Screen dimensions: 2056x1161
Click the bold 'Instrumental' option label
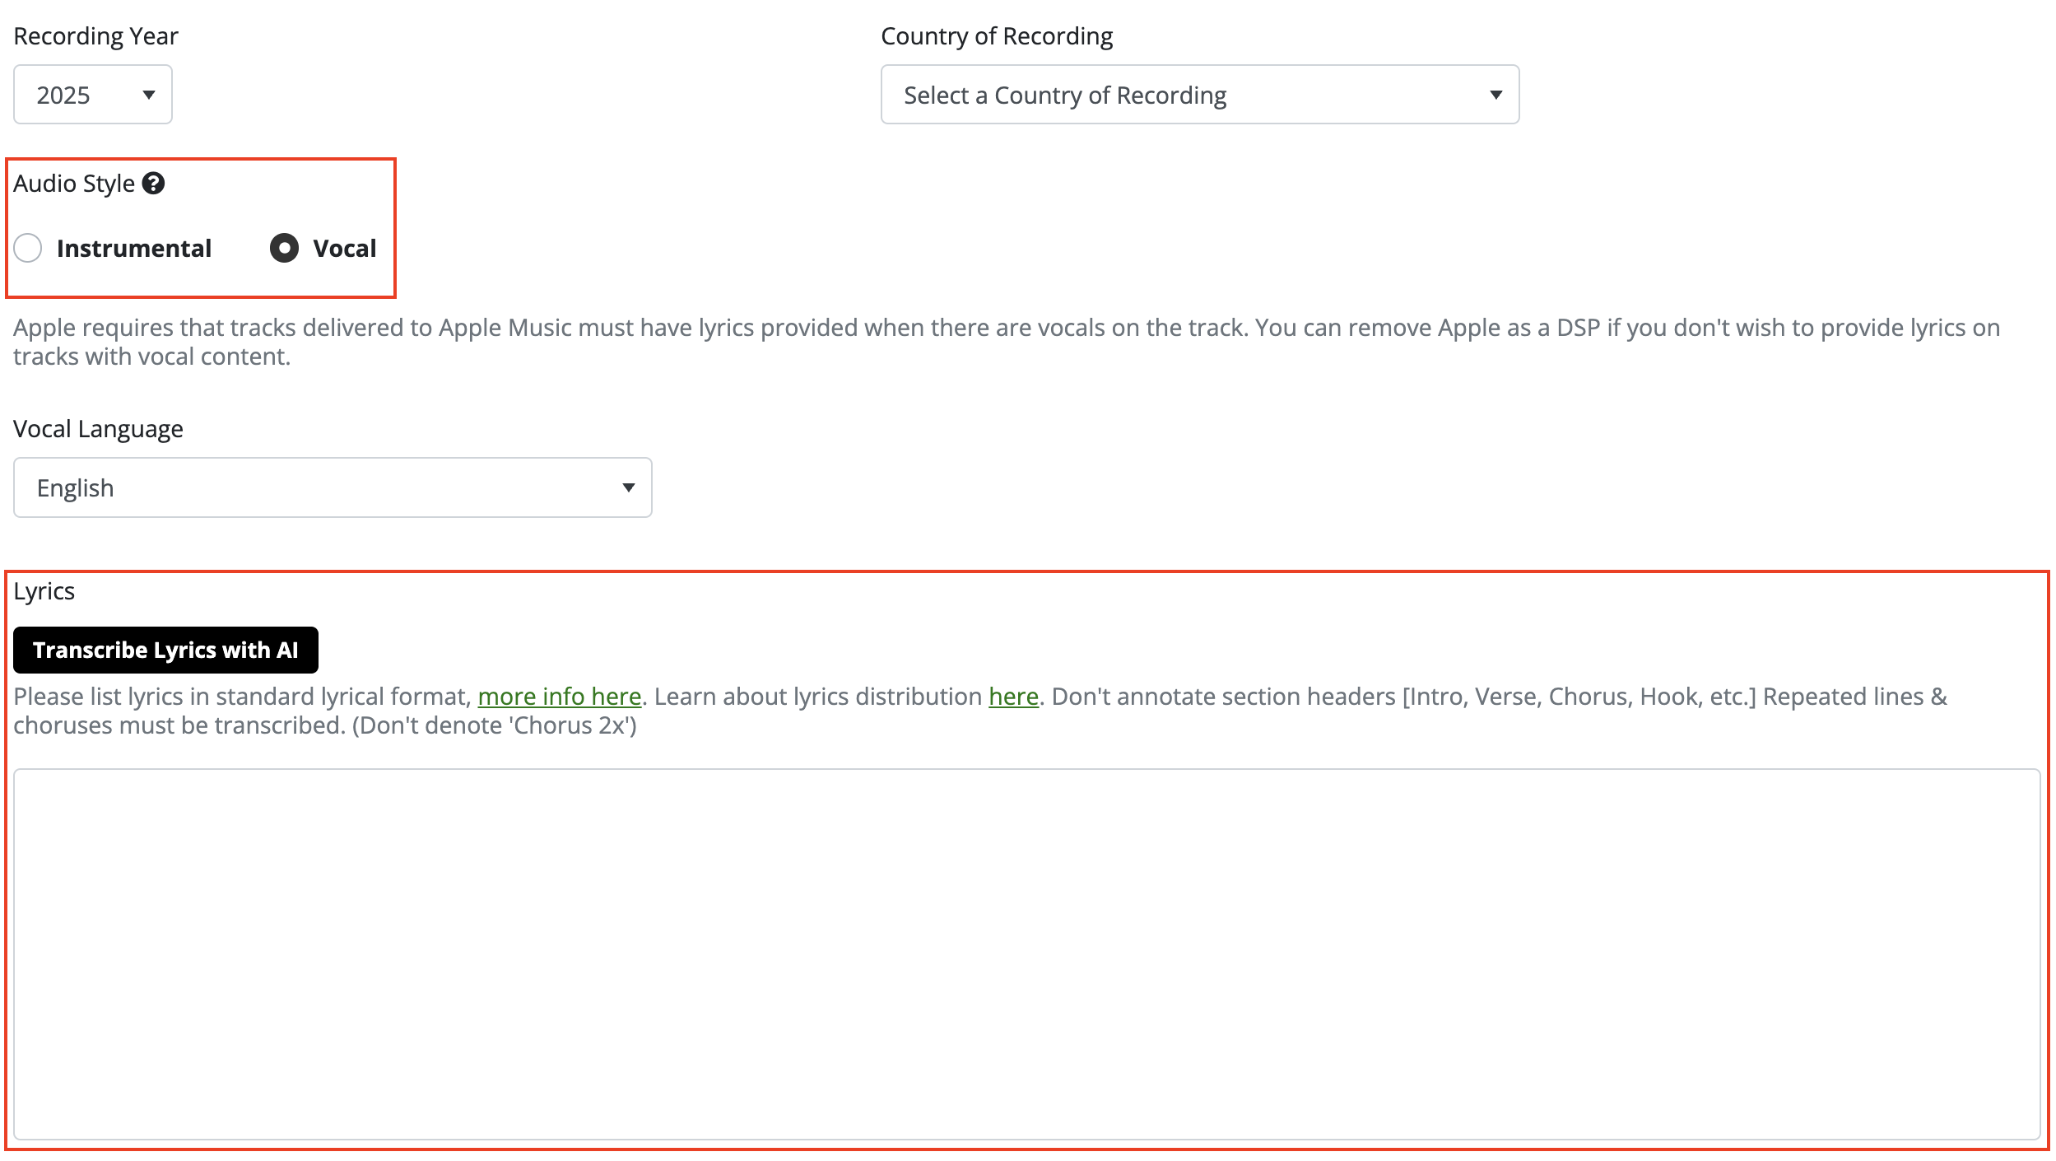pyautogui.click(x=134, y=248)
